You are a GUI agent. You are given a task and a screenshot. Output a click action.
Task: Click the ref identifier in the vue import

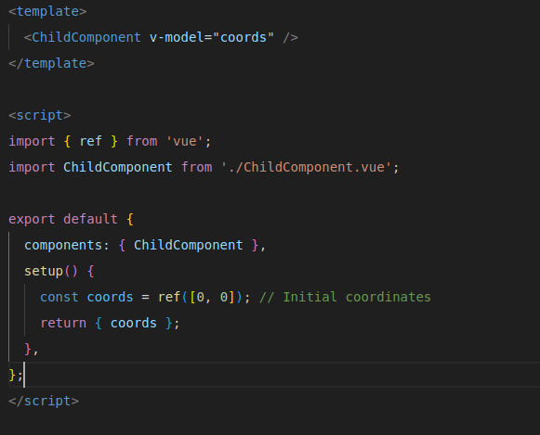[90, 141]
